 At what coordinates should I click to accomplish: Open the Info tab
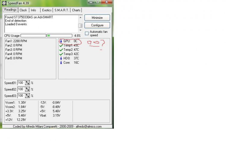pyautogui.click(x=33, y=10)
